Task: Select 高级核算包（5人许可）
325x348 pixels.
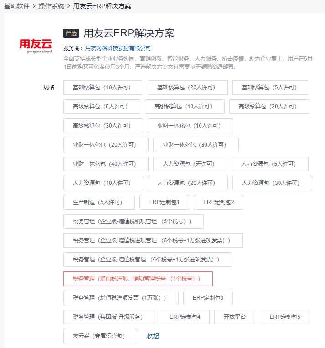Action: pyautogui.click(x=102, y=107)
